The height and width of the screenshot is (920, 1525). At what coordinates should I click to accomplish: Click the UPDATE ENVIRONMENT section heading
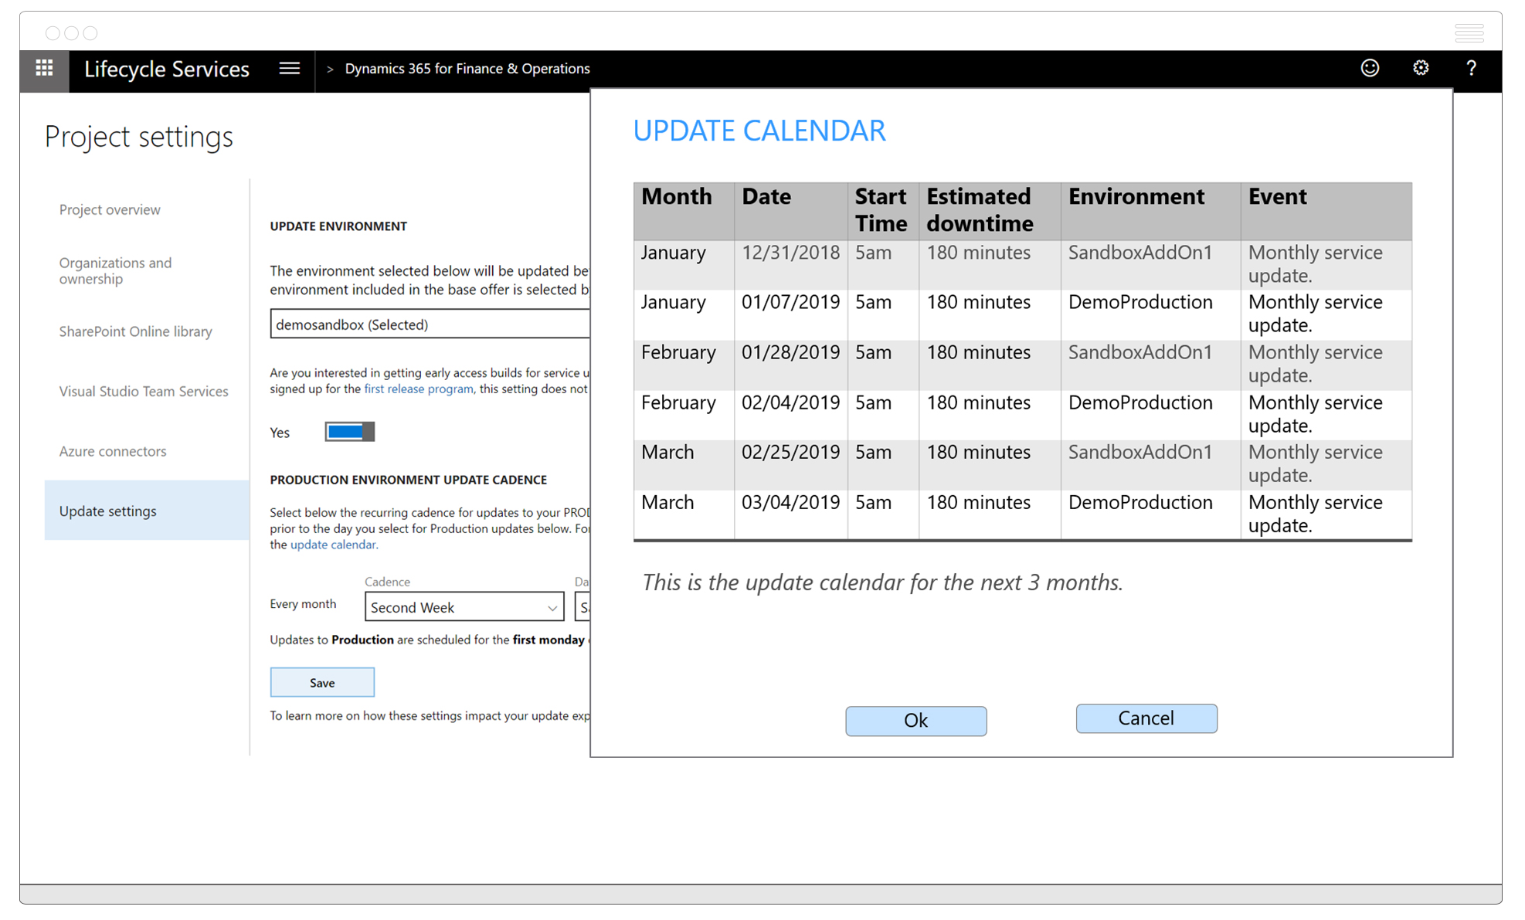[338, 226]
